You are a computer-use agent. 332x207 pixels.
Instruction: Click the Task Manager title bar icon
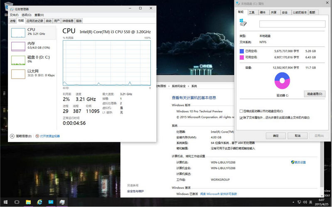(12, 9)
